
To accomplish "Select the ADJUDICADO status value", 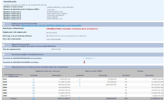I will 52,33.
